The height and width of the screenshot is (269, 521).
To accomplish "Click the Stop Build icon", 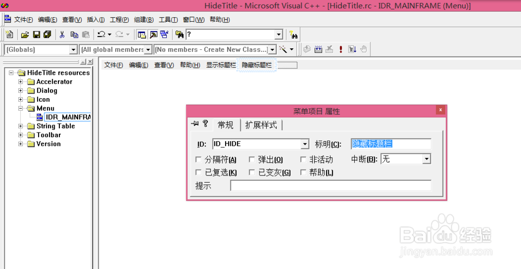I will pos(329,49).
